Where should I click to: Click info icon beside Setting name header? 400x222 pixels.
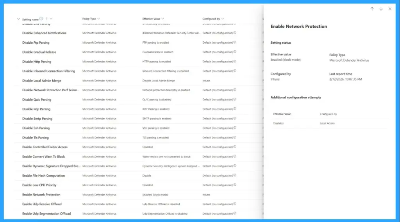[41, 19]
